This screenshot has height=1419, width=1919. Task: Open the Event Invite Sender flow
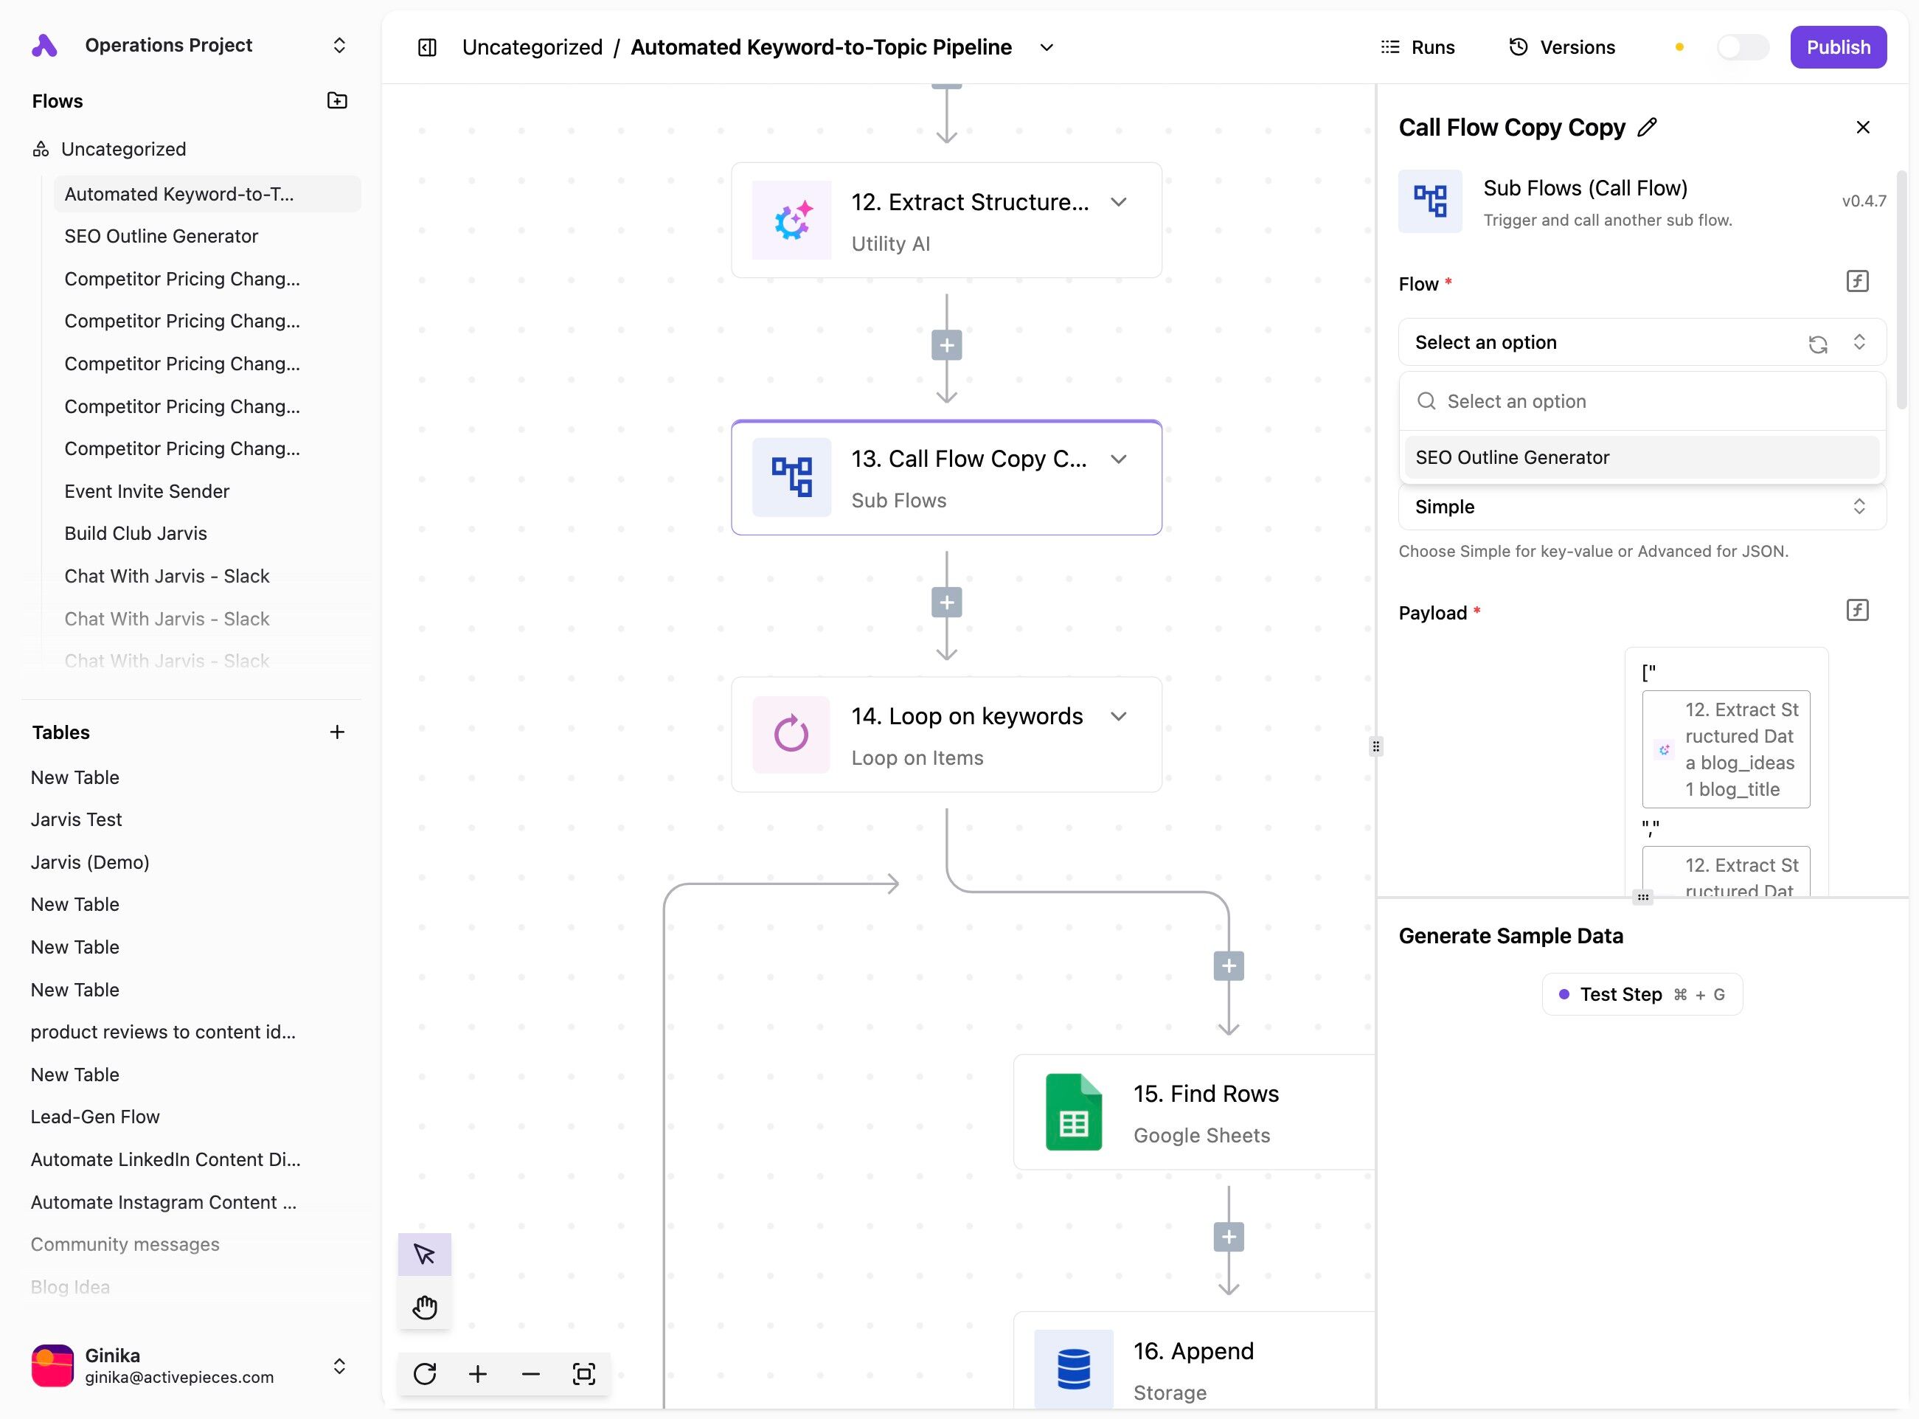coord(147,491)
